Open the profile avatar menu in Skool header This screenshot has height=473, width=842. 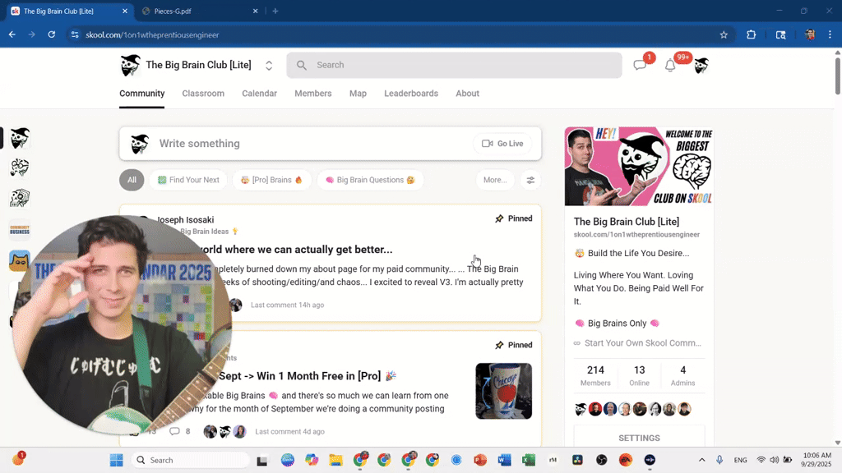(701, 66)
